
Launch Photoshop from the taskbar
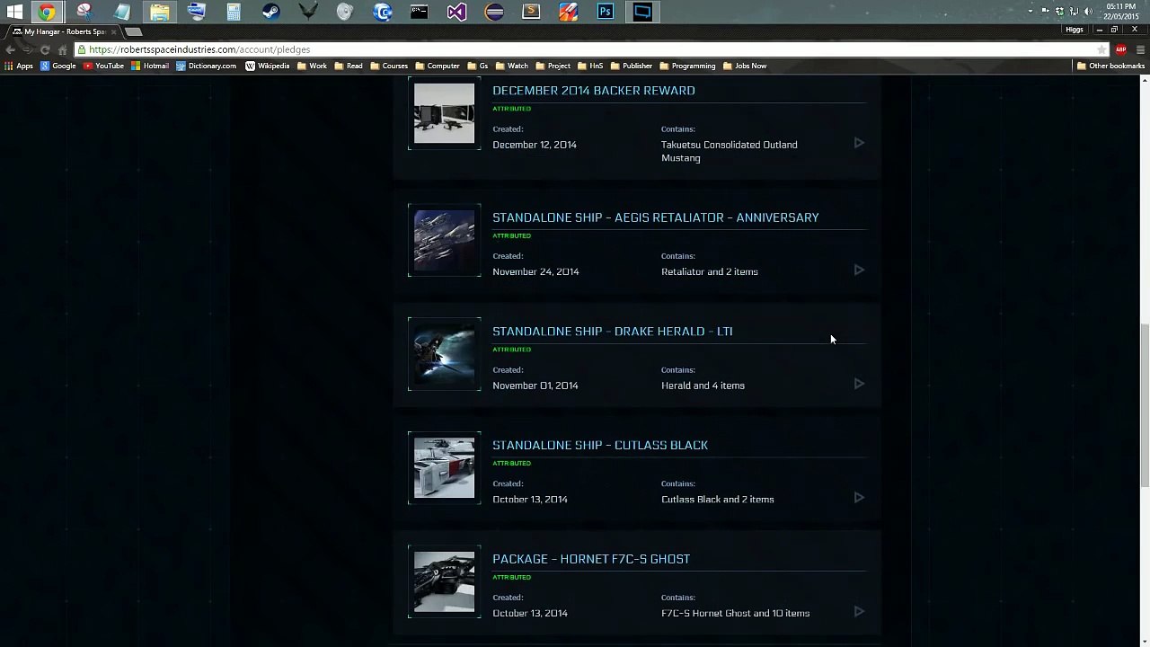pyautogui.click(x=606, y=12)
